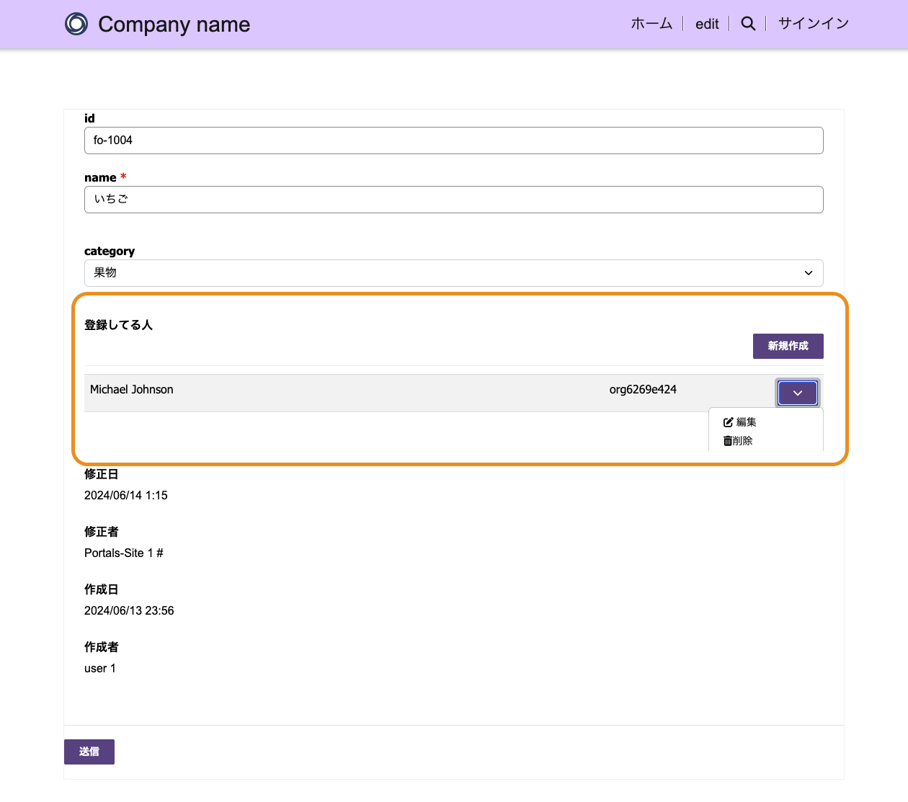Click the pencil edit icon
Viewport: 908px width, 802px height.
coord(728,422)
